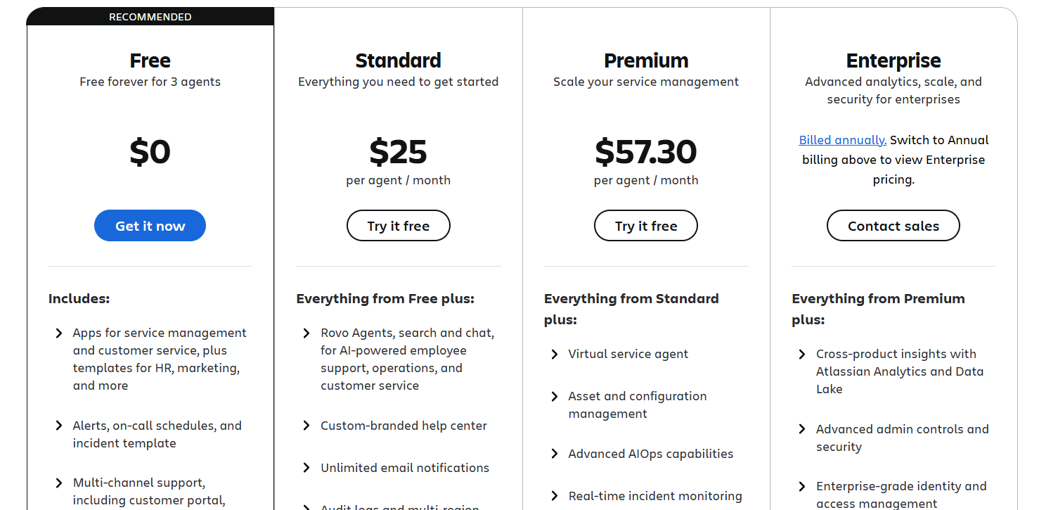Expand chevron beside Apps for service management

(x=59, y=333)
